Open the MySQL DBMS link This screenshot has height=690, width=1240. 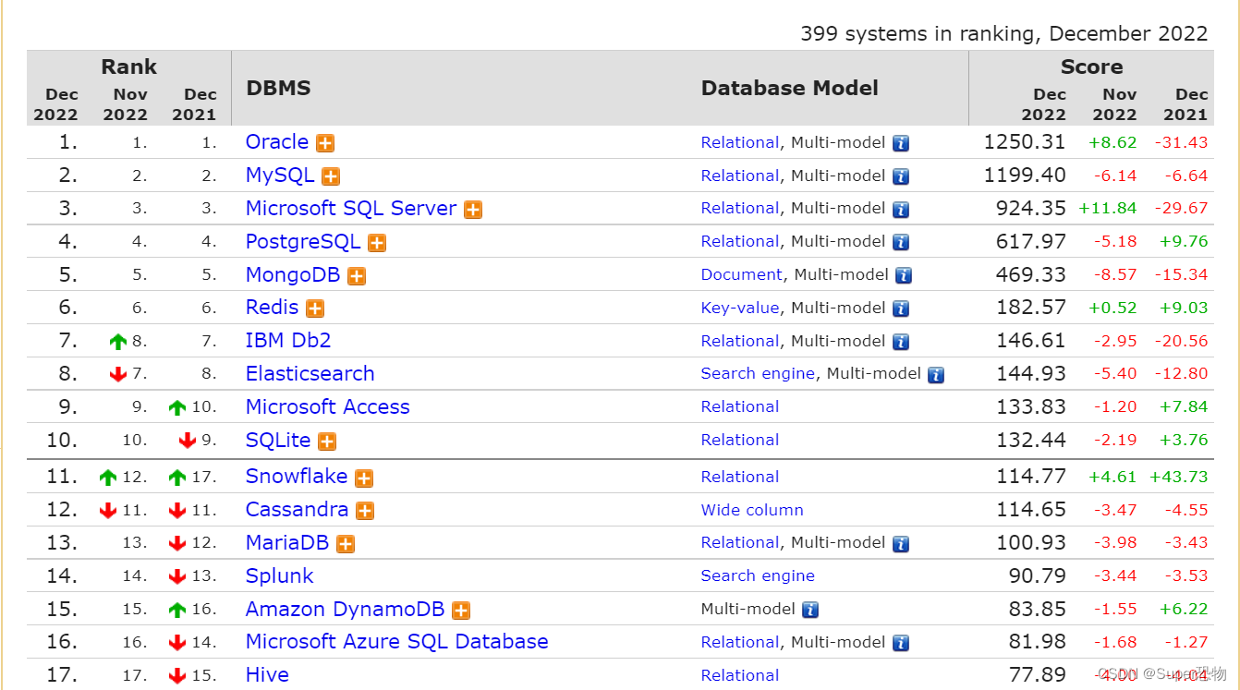pos(280,176)
